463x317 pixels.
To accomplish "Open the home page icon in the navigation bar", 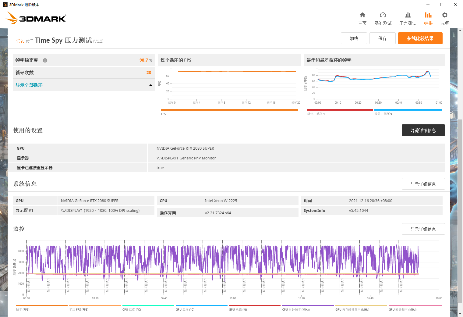I will [x=362, y=15].
